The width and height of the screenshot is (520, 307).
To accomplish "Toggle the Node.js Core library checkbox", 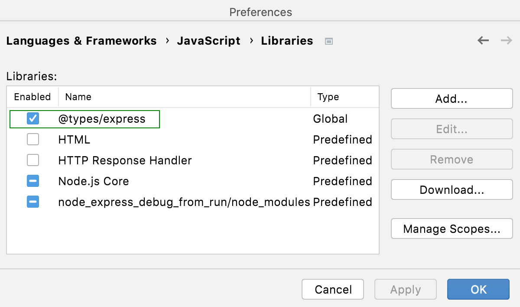I will coord(32,181).
